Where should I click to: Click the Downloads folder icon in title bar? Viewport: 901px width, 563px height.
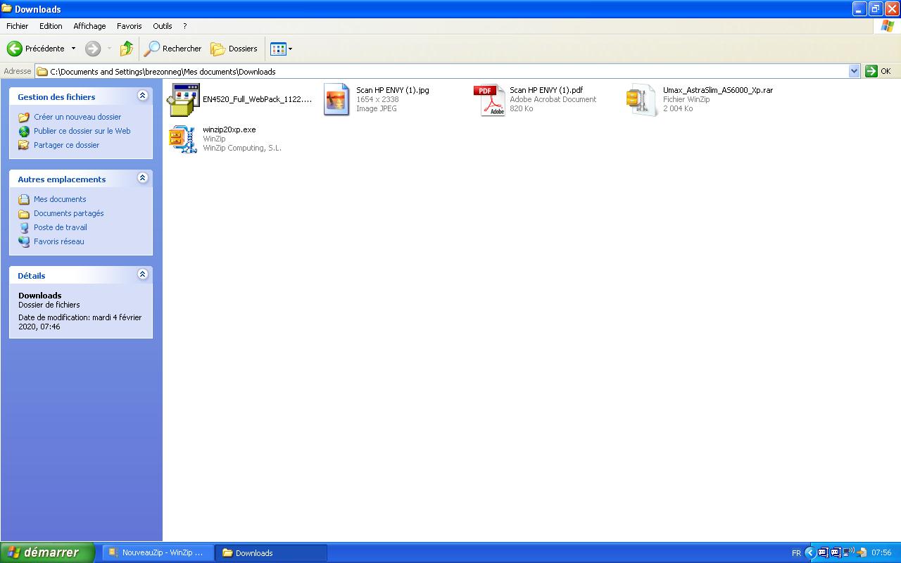pos(7,8)
